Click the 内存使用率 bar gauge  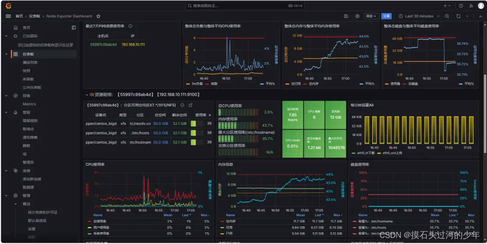[x=238, y=126]
